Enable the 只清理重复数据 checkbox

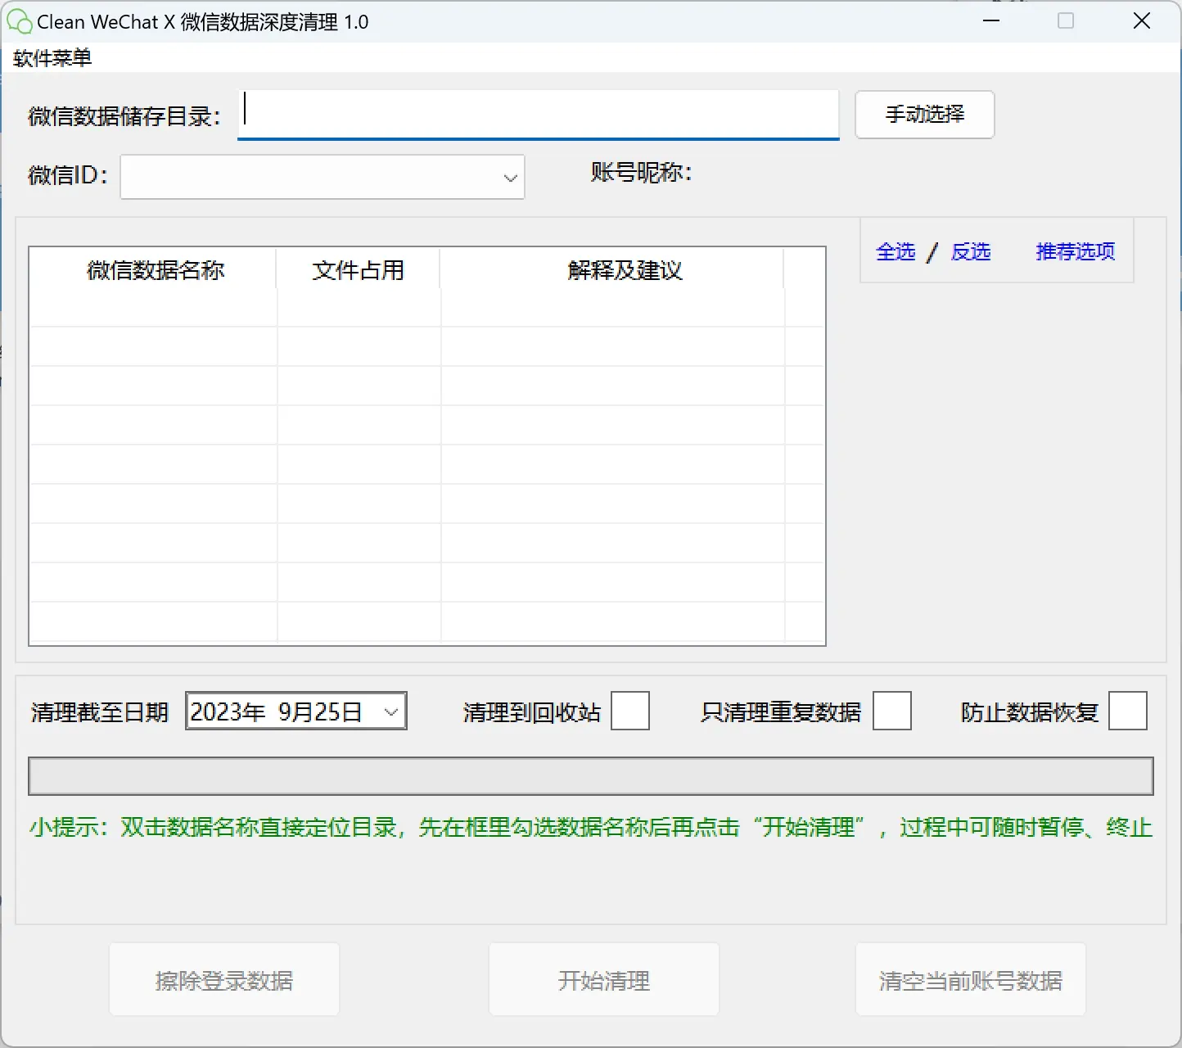click(x=892, y=711)
